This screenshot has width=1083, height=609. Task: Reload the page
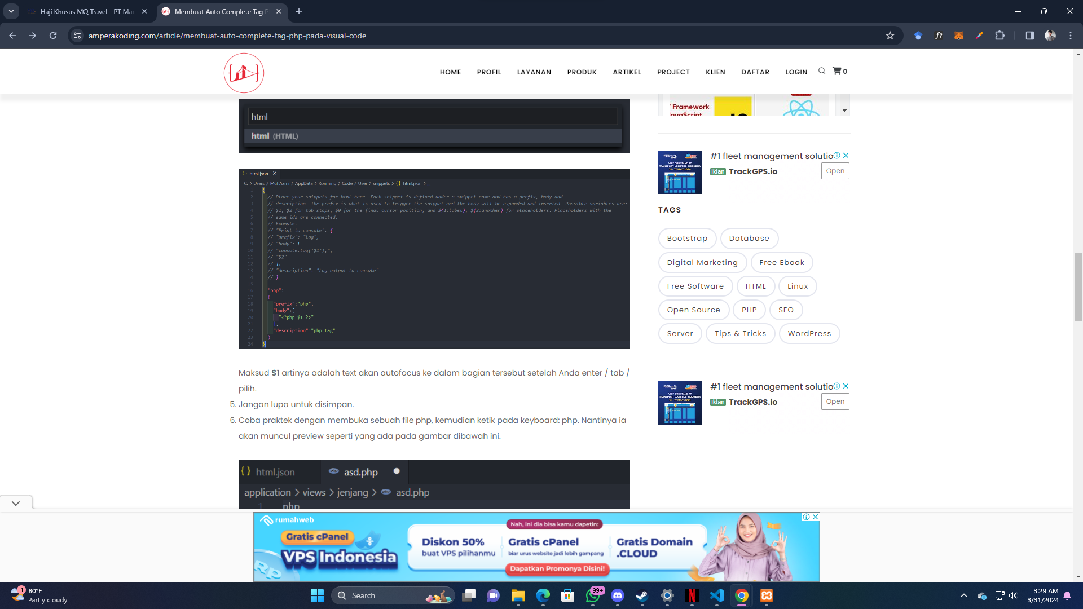[x=53, y=36]
